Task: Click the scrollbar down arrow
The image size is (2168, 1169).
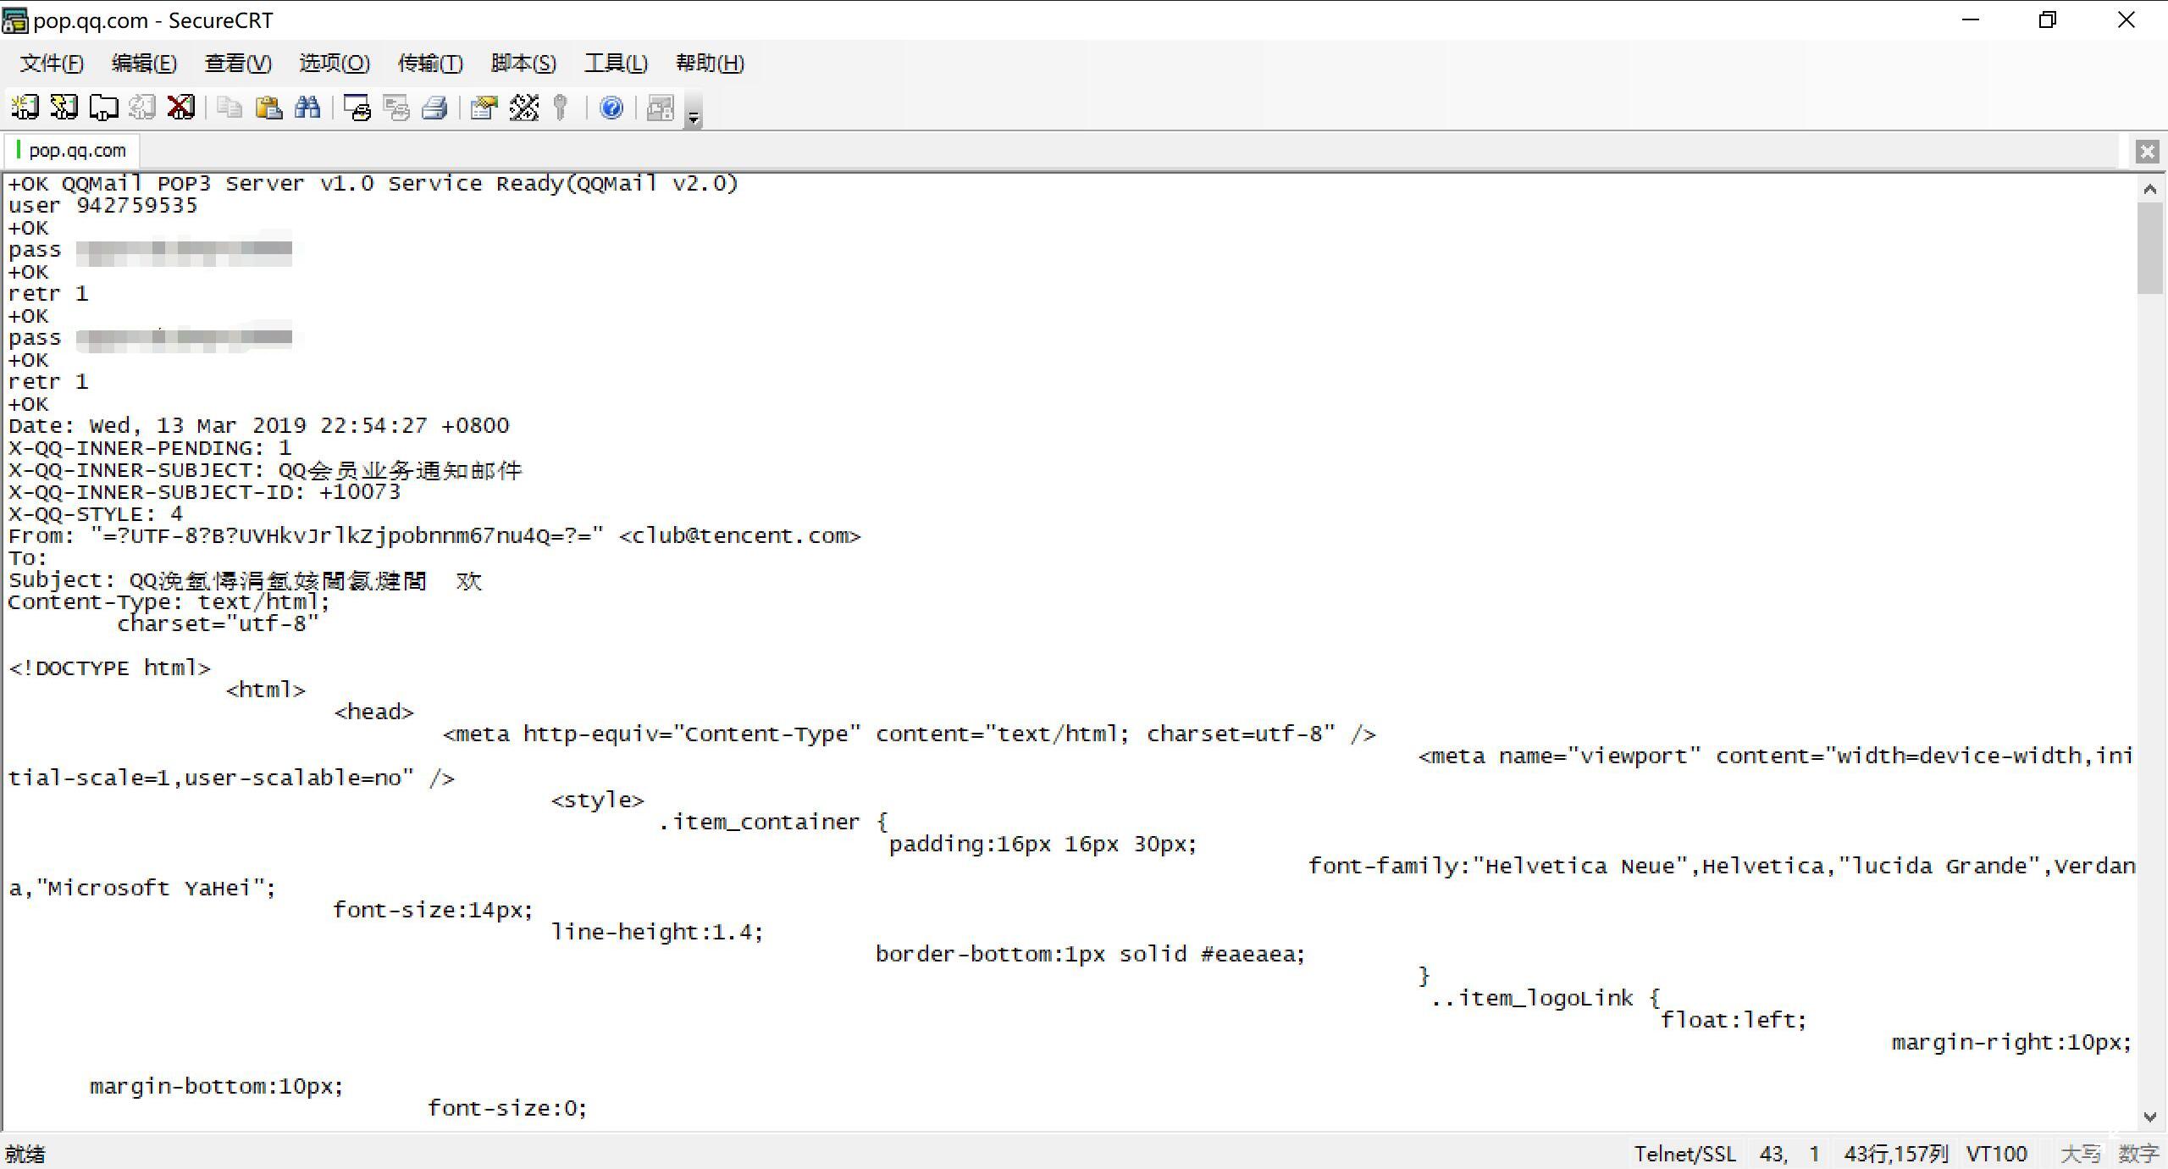Action: 2149,1117
